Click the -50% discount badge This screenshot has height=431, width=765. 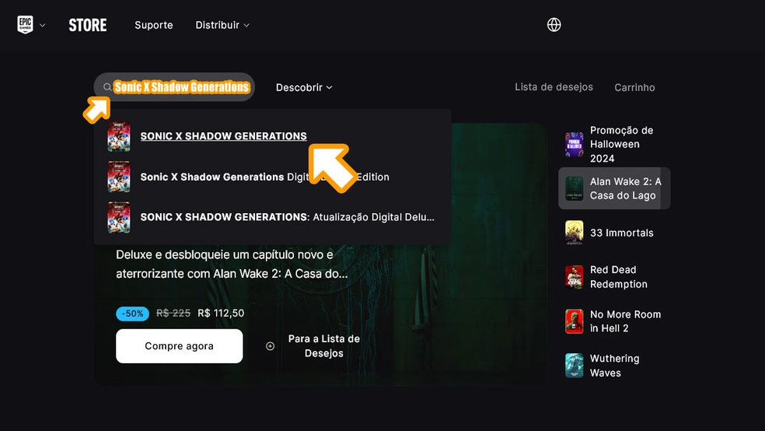click(132, 314)
